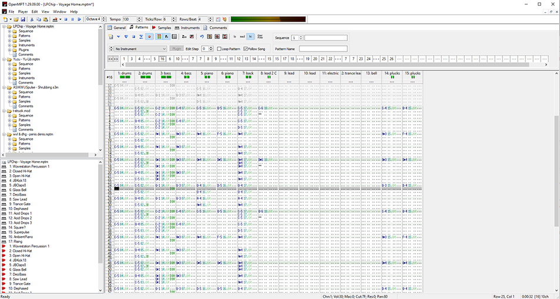Viewport: 560px width, 299px height.
Task: Toggle the plugin names Fx icon
Action: click(166, 36)
